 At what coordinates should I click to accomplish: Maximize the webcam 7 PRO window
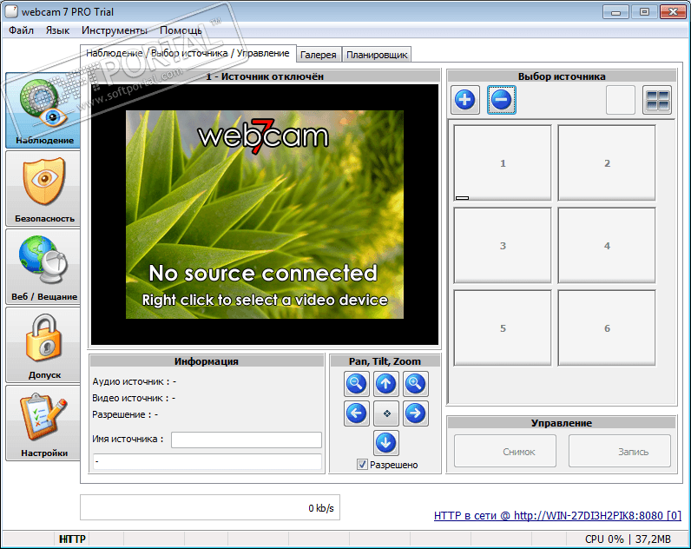point(644,12)
